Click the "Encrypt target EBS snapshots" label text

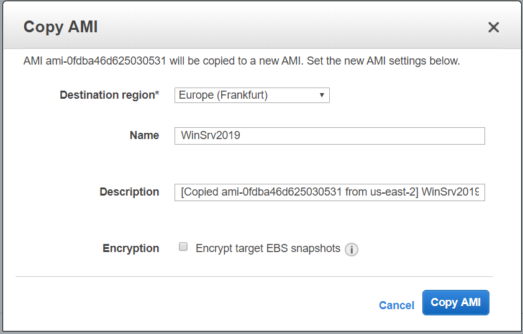(268, 248)
